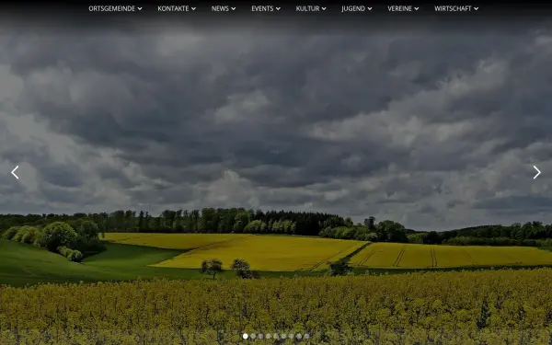552x345 pixels.
Task: Jump to the second slide dot
Action: (x=253, y=336)
